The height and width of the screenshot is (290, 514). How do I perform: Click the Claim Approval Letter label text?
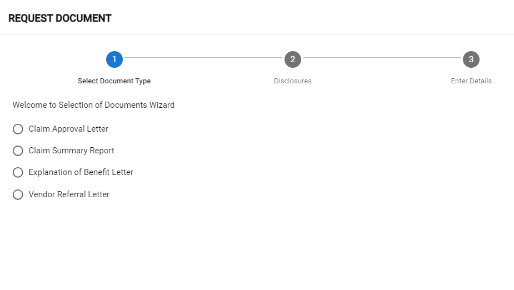68,129
